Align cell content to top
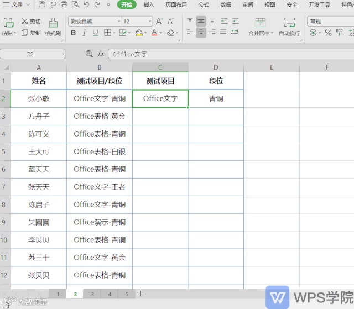The height and width of the screenshot is (309, 354). pyautogui.click(x=190, y=21)
